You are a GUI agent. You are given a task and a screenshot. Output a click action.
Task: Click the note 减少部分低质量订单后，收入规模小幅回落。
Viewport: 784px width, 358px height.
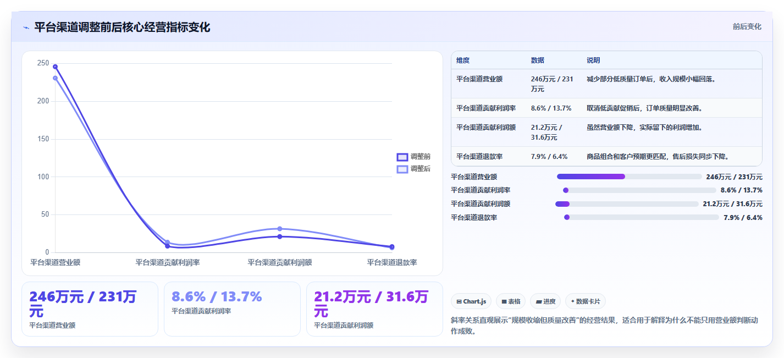pos(651,79)
